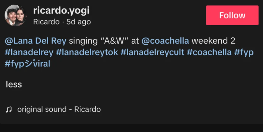This screenshot has width=263, height=132.
Task: Open the @coachella mention
Action: pyautogui.click(x=165, y=41)
